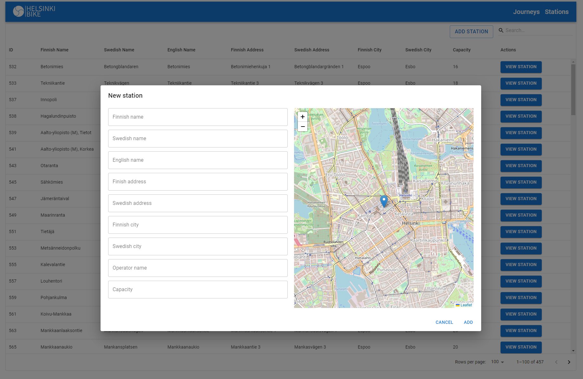Click the Finnish name input field
583x379 pixels.
pyautogui.click(x=198, y=117)
